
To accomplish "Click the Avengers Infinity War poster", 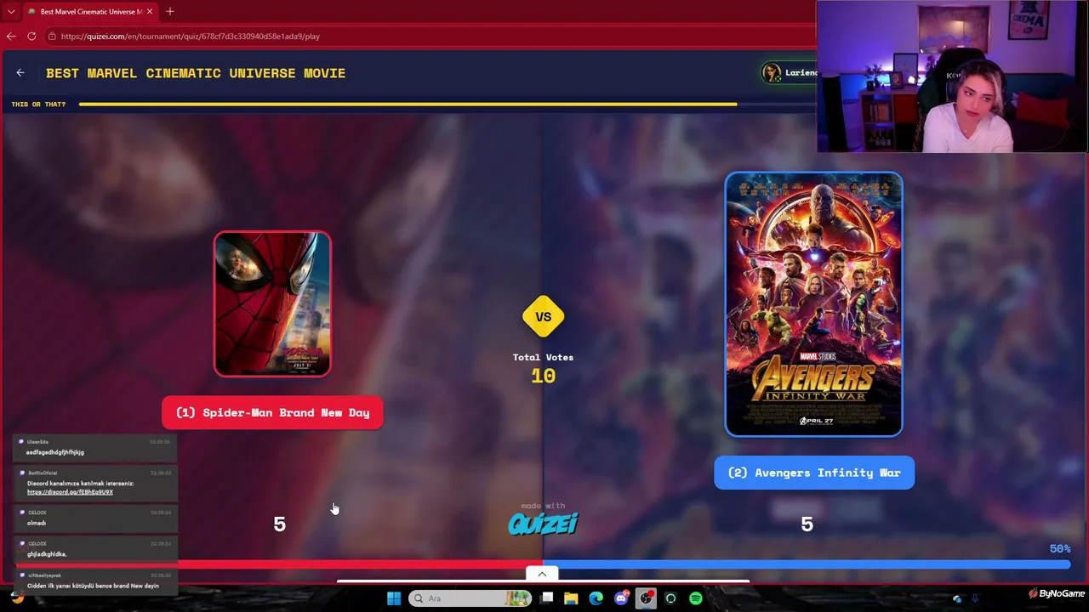I will (x=814, y=304).
